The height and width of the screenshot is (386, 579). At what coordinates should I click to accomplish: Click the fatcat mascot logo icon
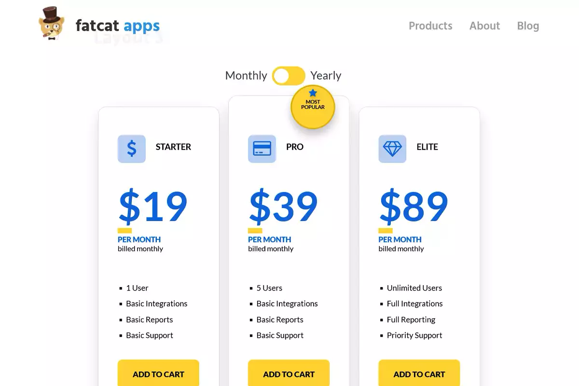(51, 23)
